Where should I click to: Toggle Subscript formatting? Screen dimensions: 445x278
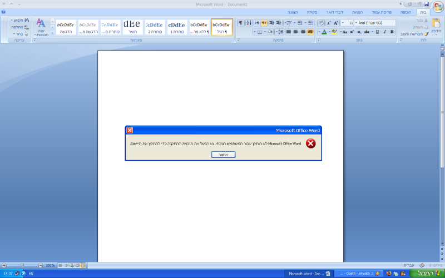coord(359,32)
